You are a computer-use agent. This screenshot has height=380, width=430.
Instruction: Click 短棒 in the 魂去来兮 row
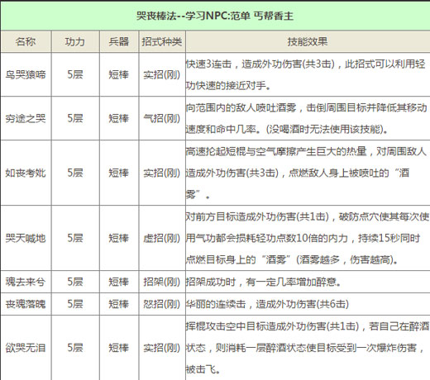click(118, 282)
